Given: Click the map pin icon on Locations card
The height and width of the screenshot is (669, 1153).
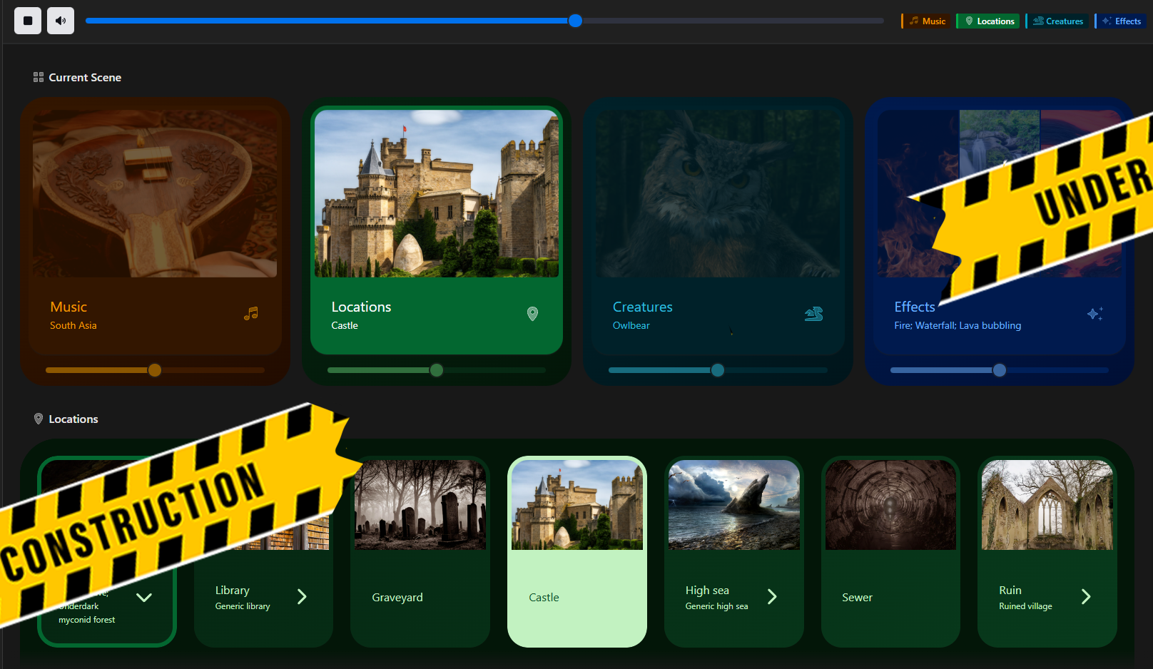Looking at the screenshot, I should pos(532,314).
